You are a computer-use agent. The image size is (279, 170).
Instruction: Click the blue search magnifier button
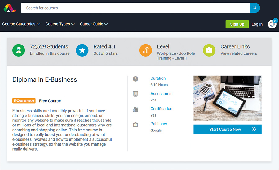point(255,8)
